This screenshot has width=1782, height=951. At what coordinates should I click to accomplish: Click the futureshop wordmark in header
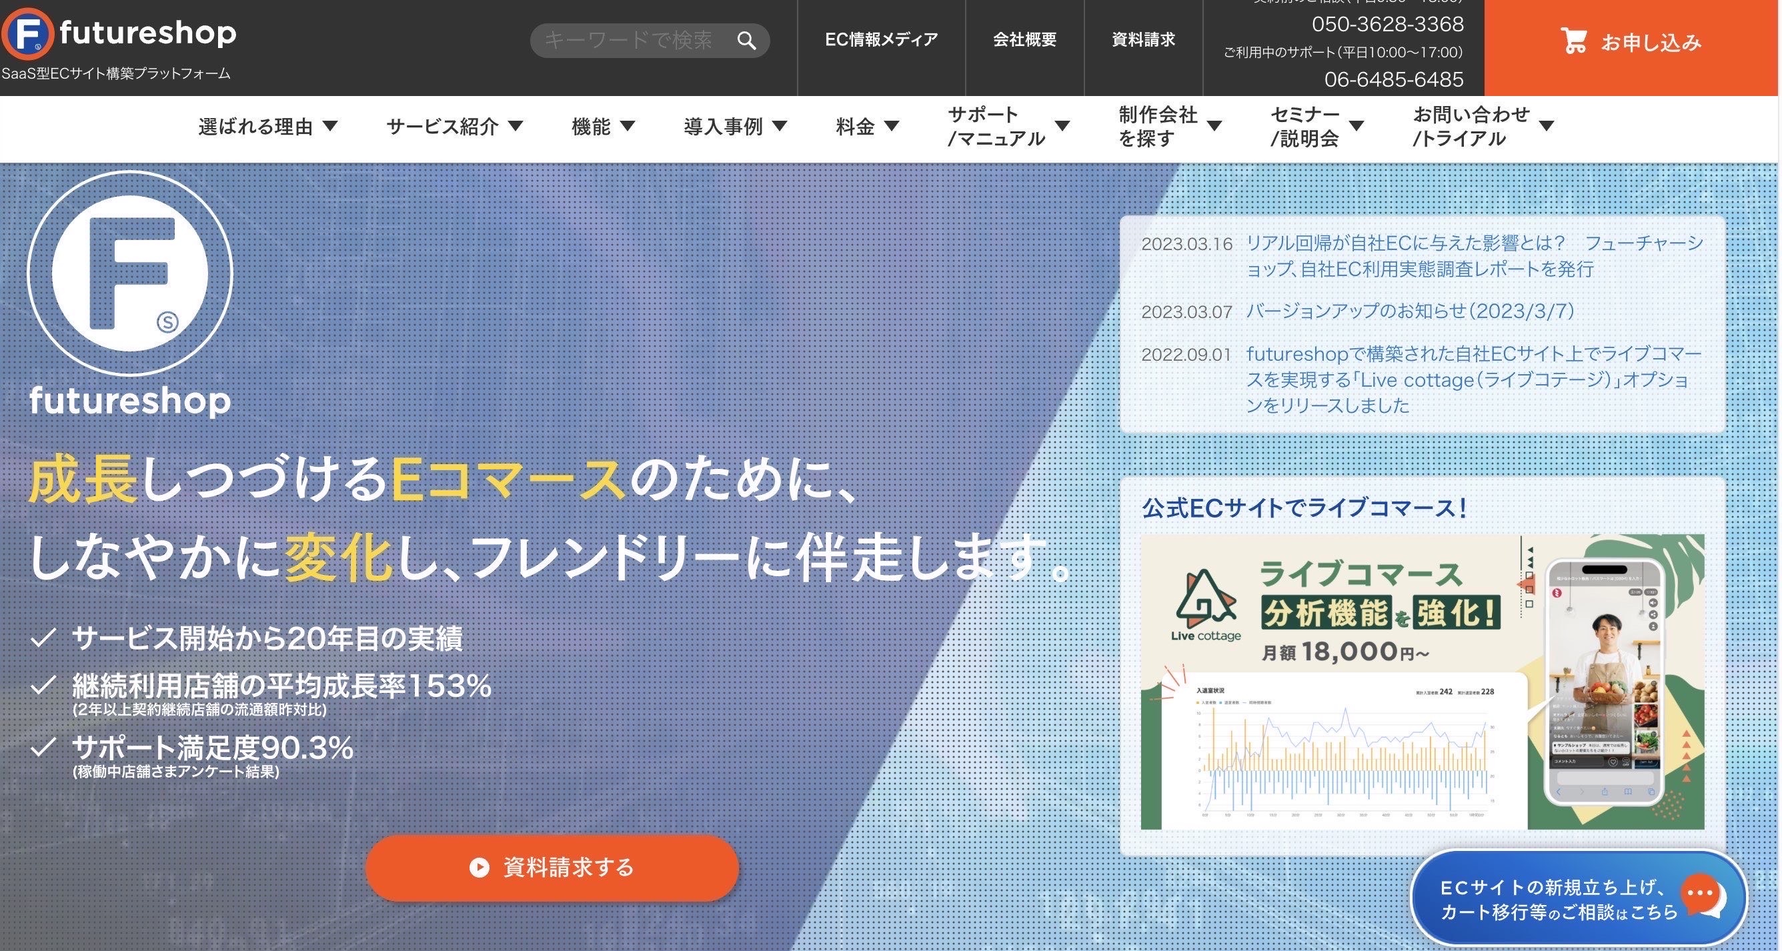coord(148,33)
